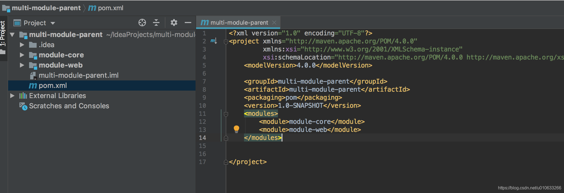The width and height of the screenshot is (564, 193).
Task: Click the artifactId line in the editor
Action: 327,90
